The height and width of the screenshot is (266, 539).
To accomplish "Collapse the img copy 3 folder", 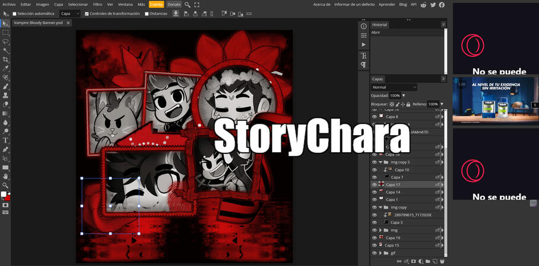I will 381,162.
